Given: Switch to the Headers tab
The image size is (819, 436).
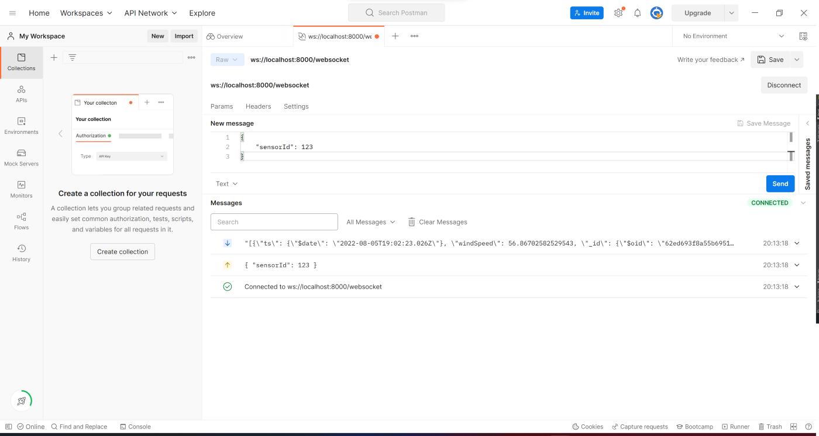Looking at the screenshot, I should coord(258,106).
